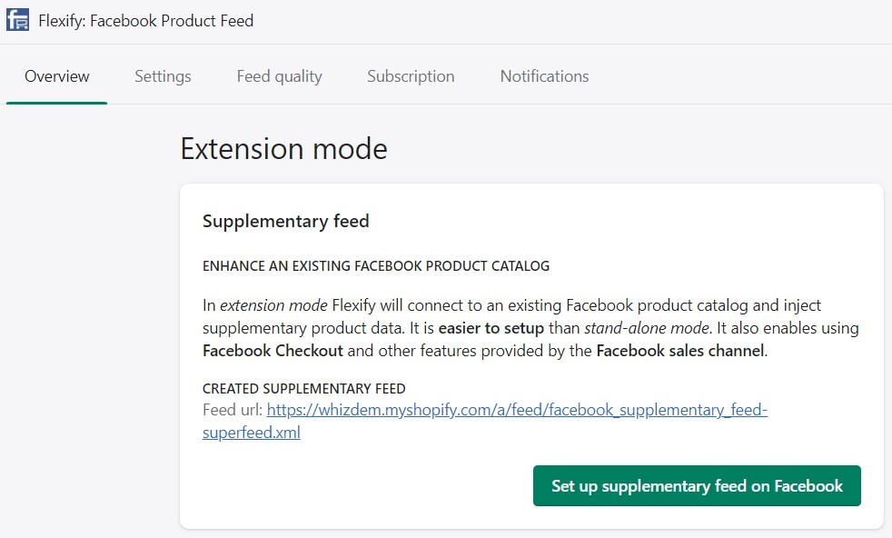The image size is (892, 538).
Task: View the Notifications tab
Action: pos(544,76)
